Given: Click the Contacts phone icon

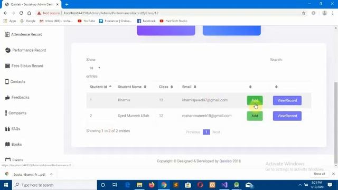Looking at the screenshot, I should [x=7, y=82].
